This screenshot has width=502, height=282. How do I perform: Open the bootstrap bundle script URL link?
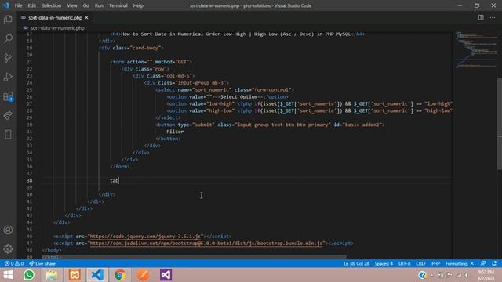pyautogui.click(x=206, y=244)
